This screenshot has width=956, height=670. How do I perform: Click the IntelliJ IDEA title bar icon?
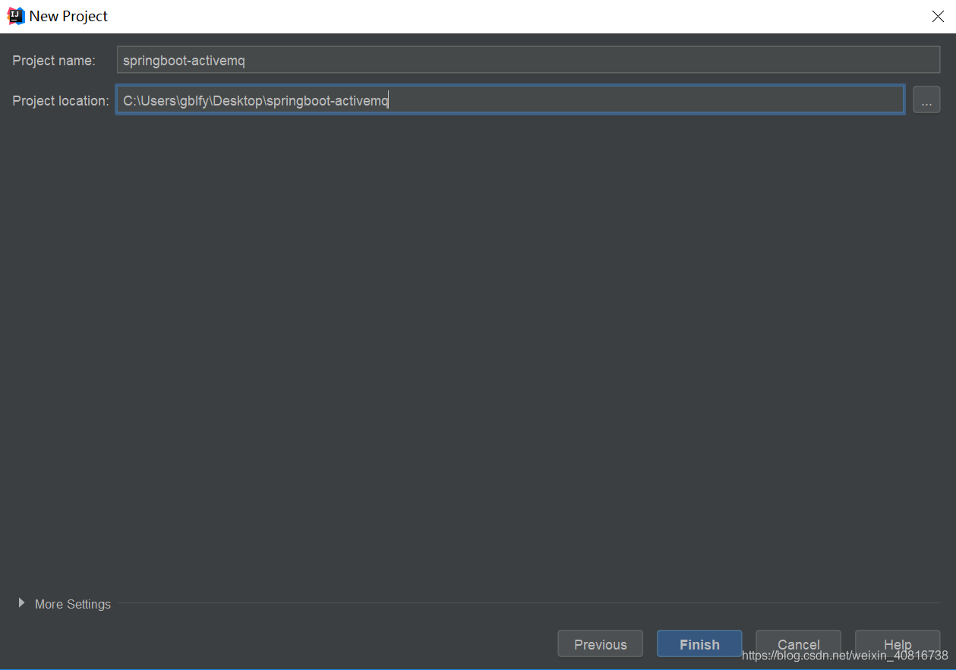pyautogui.click(x=16, y=16)
